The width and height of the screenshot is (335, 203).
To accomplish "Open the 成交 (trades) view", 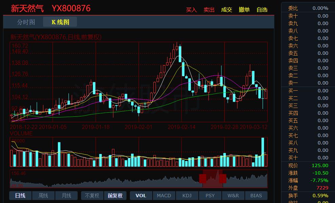I will pyautogui.click(x=226, y=10).
